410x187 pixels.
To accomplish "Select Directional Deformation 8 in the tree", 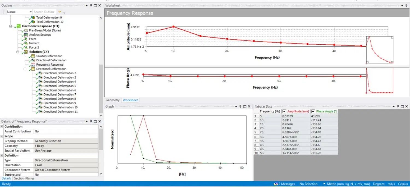I will 60,99.
